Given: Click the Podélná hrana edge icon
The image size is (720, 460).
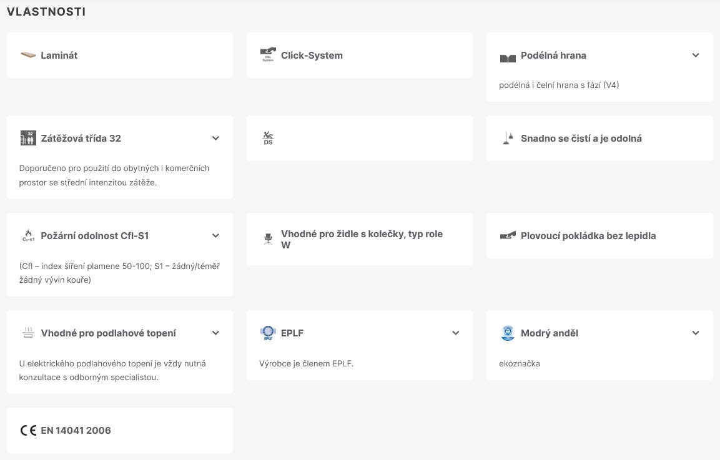Looking at the screenshot, I should coord(508,57).
